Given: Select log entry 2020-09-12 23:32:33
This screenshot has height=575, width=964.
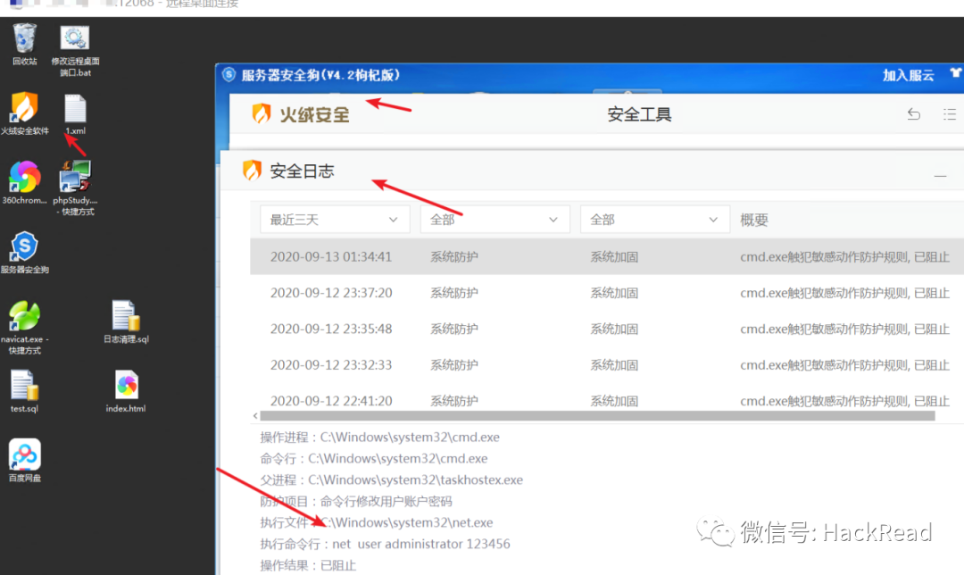Looking at the screenshot, I should 607,364.
